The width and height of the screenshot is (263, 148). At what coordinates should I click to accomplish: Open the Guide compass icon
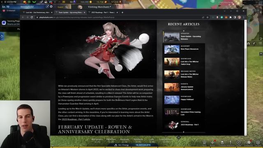pos(238,143)
